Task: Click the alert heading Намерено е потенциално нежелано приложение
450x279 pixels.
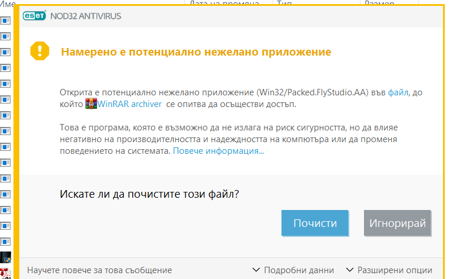Action: (x=196, y=52)
